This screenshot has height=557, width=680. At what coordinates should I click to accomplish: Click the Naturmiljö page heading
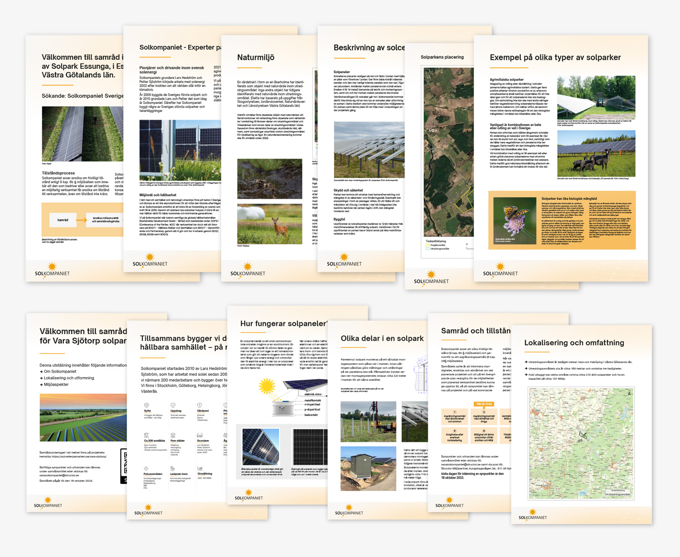(256, 58)
